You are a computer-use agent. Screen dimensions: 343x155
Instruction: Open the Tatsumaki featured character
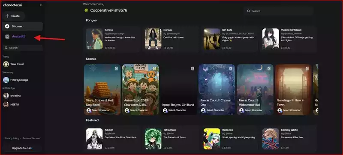coord(171,139)
